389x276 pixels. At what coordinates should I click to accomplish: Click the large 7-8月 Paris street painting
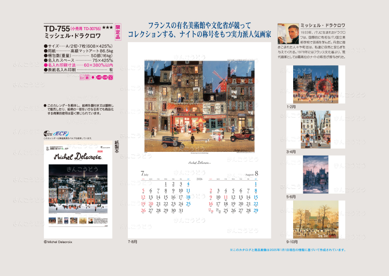[200, 107]
